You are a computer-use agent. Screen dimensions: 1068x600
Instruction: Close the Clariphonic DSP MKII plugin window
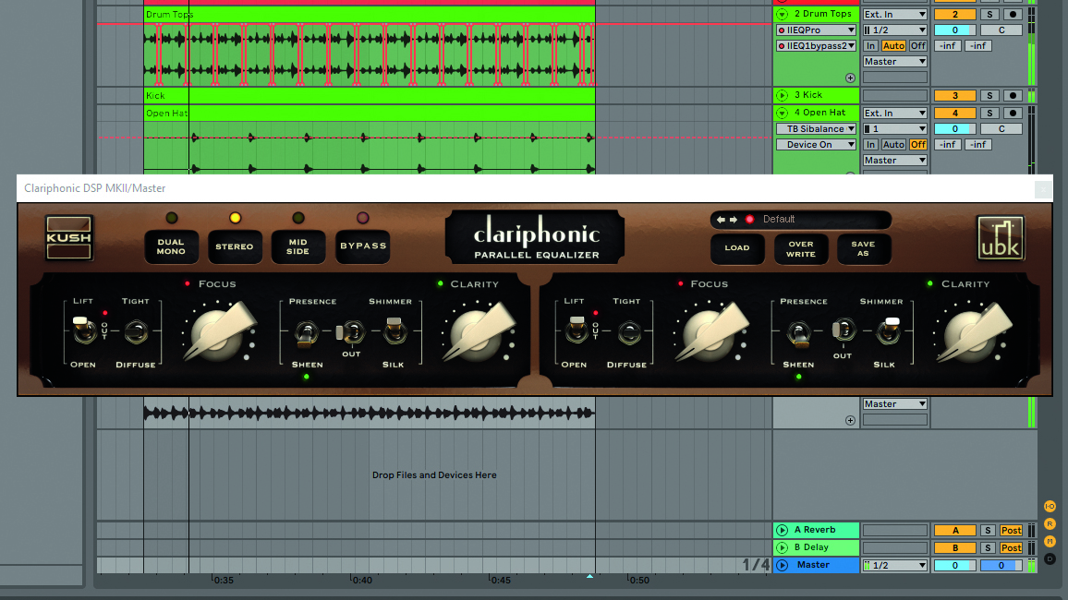tap(1043, 189)
